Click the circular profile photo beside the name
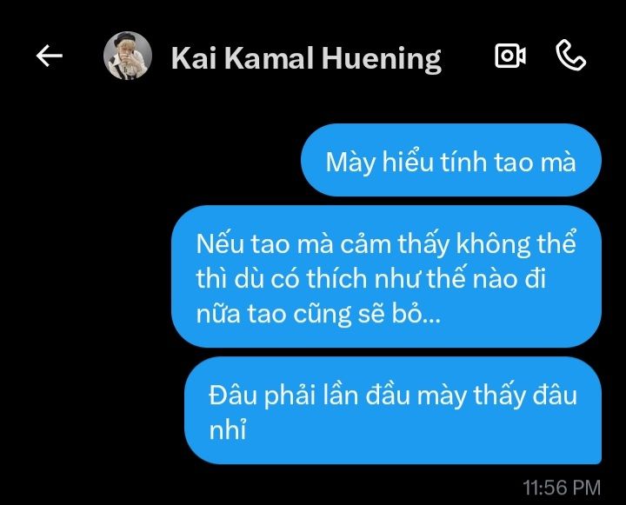This screenshot has height=505, width=626. (x=128, y=56)
